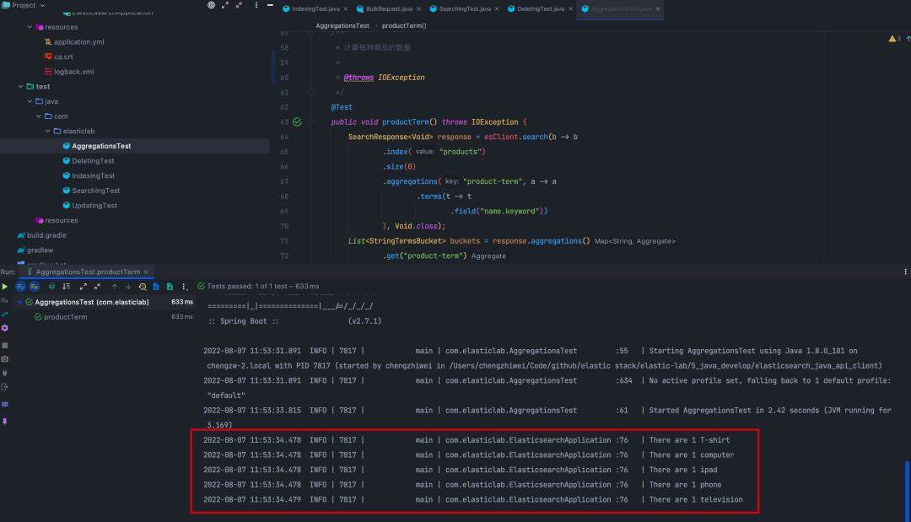Open ca.crt file in project tree
This screenshot has height=522, width=911.
[63, 57]
